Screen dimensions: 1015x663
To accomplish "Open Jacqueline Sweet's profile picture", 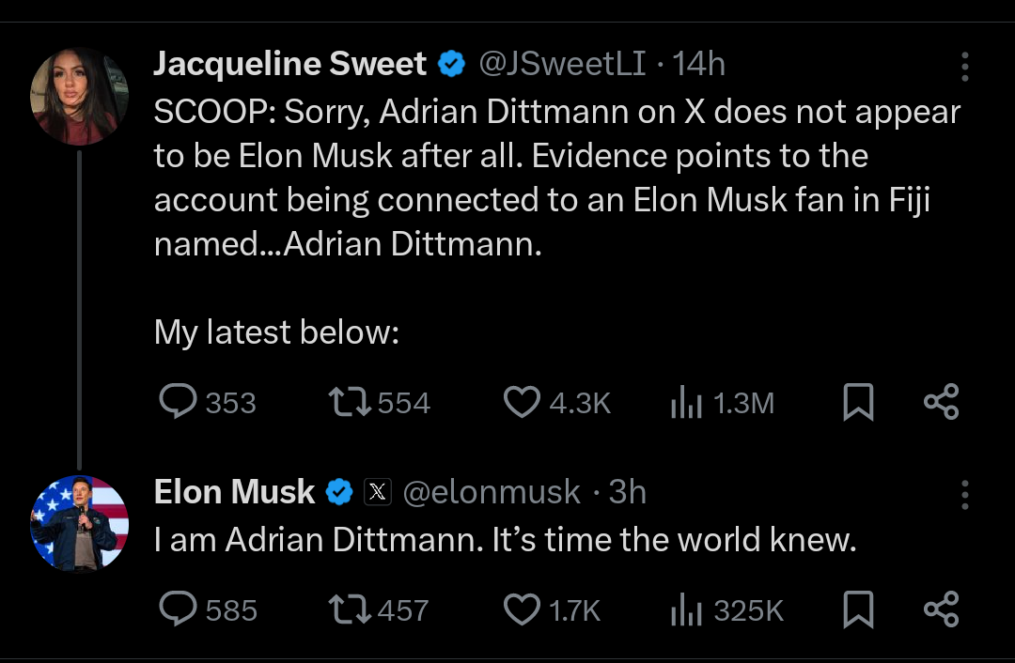I will (x=79, y=96).
